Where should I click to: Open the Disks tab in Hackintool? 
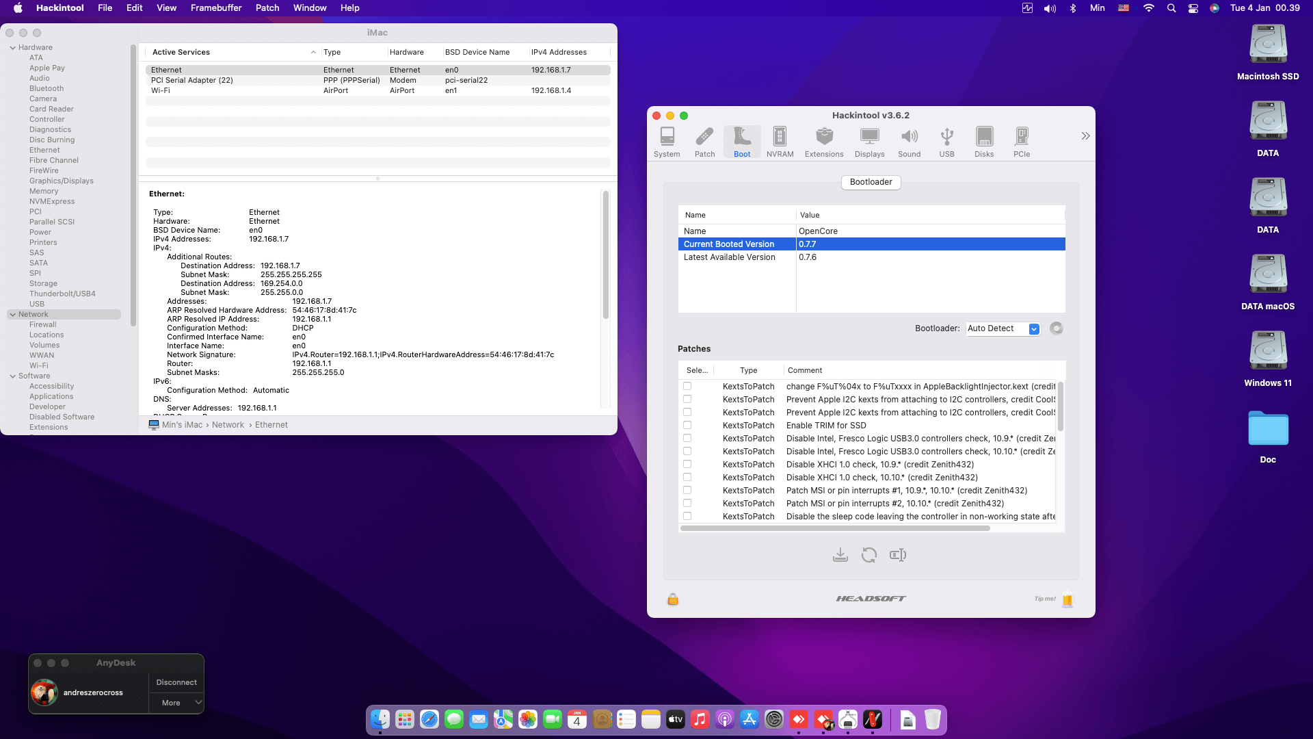pyautogui.click(x=984, y=142)
